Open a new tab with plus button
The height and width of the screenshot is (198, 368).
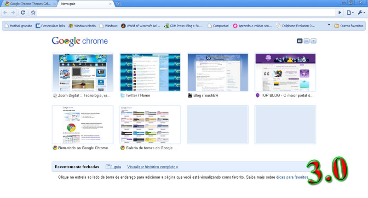click(x=119, y=4)
